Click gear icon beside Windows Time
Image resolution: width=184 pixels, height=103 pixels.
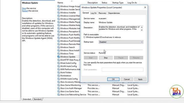58,54
